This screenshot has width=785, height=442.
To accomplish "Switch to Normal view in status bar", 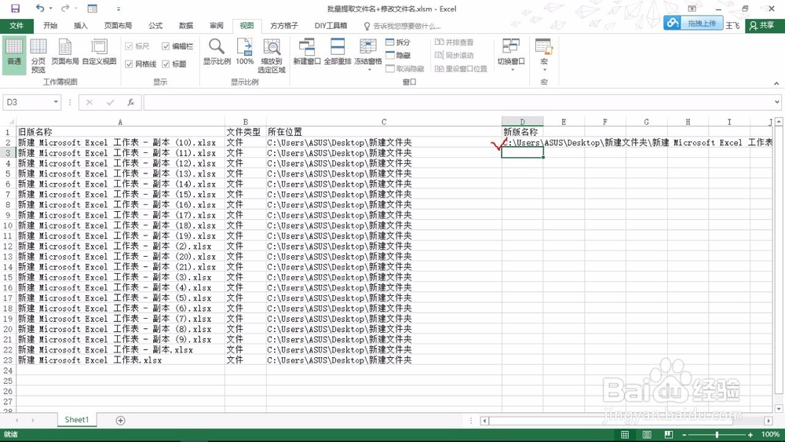I will tap(625, 434).
